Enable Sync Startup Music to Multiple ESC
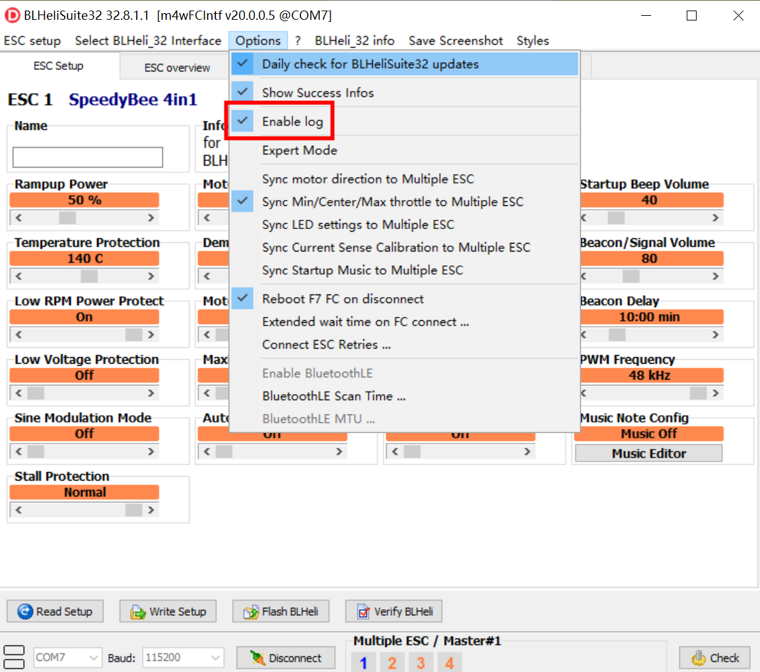 [404, 271]
